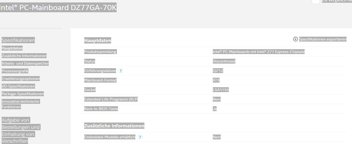Click the Status row label
This screenshot has height=144, width=352.
[x=90, y=61]
